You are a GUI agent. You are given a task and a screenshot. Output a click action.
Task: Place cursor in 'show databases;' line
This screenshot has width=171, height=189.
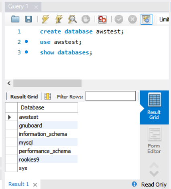[x=66, y=52]
